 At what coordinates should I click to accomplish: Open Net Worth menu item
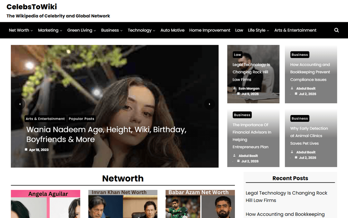point(19,30)
